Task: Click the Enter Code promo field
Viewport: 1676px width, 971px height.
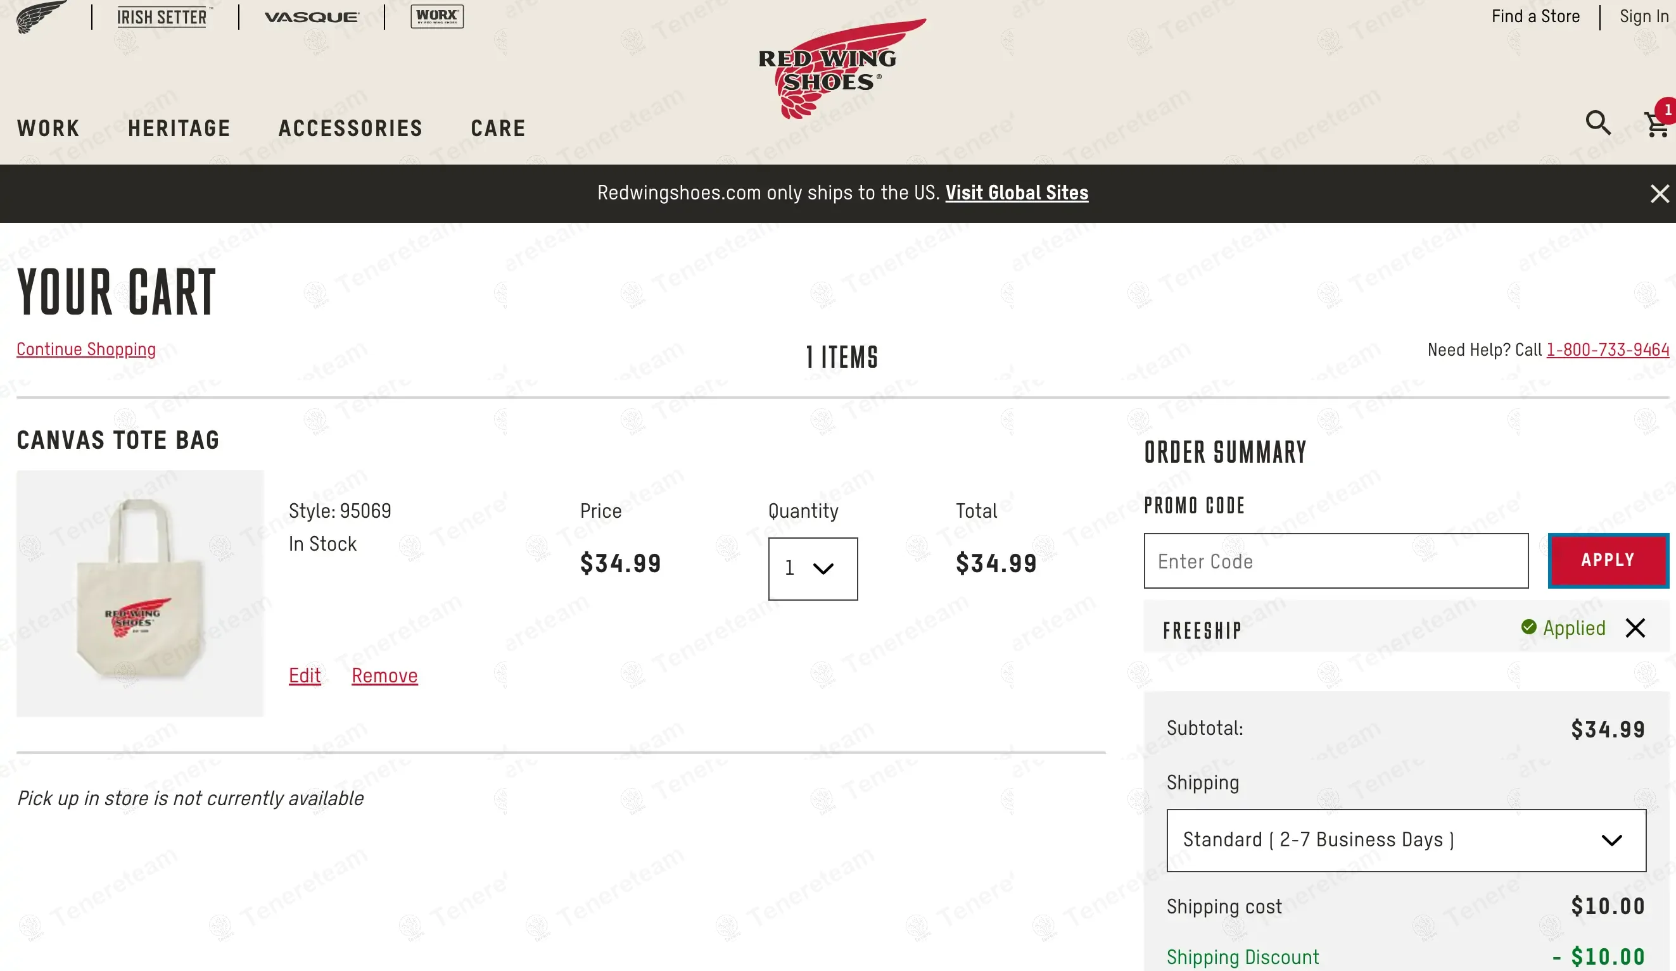Action: tap(1335, 561)
